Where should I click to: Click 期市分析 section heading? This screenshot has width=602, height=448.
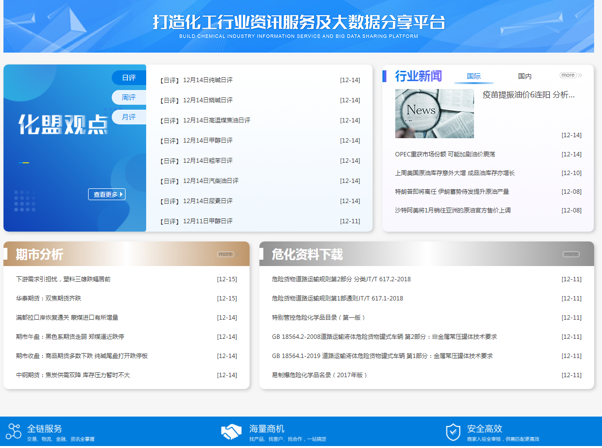coord(39,254)
